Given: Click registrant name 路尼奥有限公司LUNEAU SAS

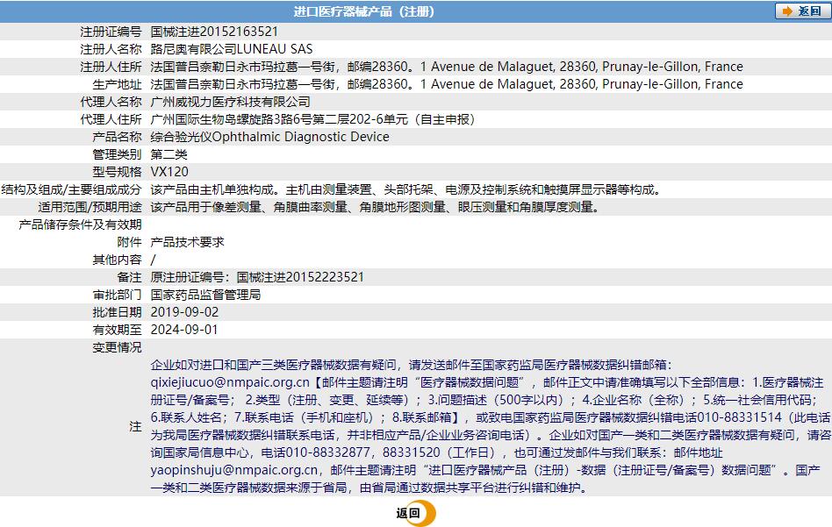Looking at the screenshot, I should coord(232,49).
